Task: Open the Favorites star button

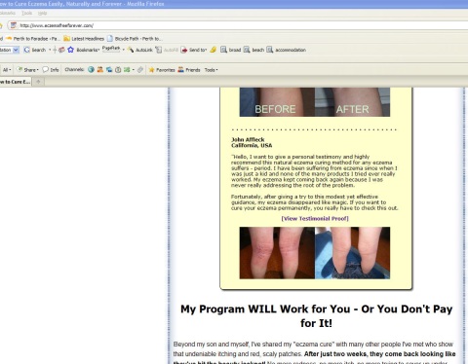Action: (151, 70)
